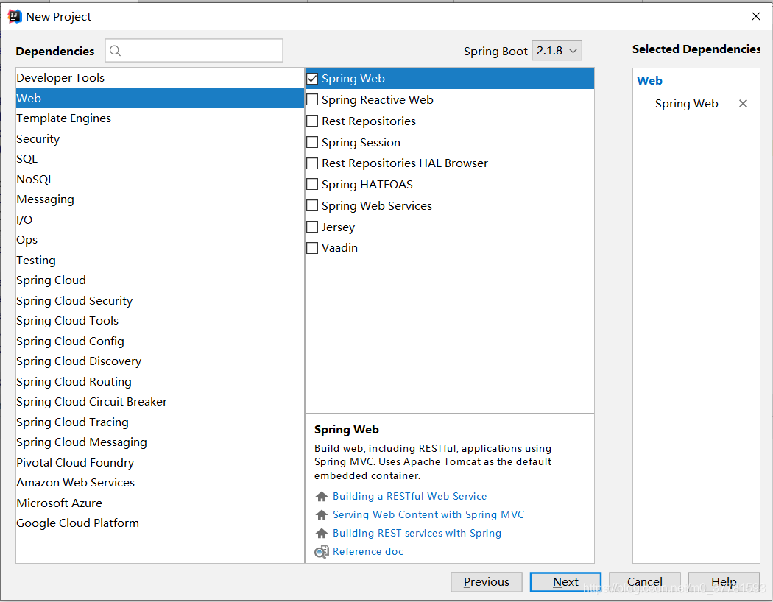Select Google Cloud Platform category

[x=160, y=523]
